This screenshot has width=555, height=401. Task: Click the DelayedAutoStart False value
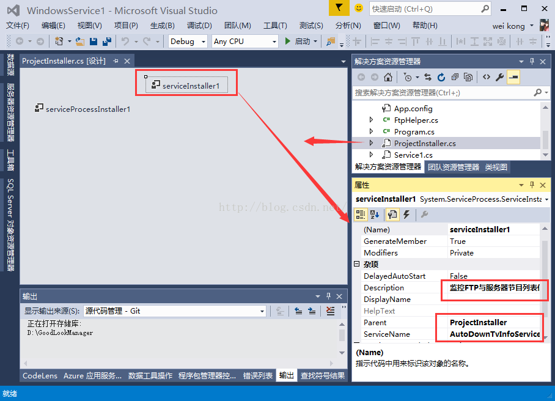pos(494,276)
